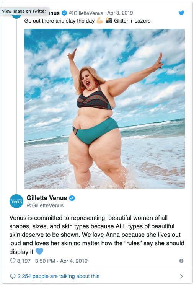Click the 8,197 likes count
Viewport: 194px width, 285px height.
click(24, 261)
